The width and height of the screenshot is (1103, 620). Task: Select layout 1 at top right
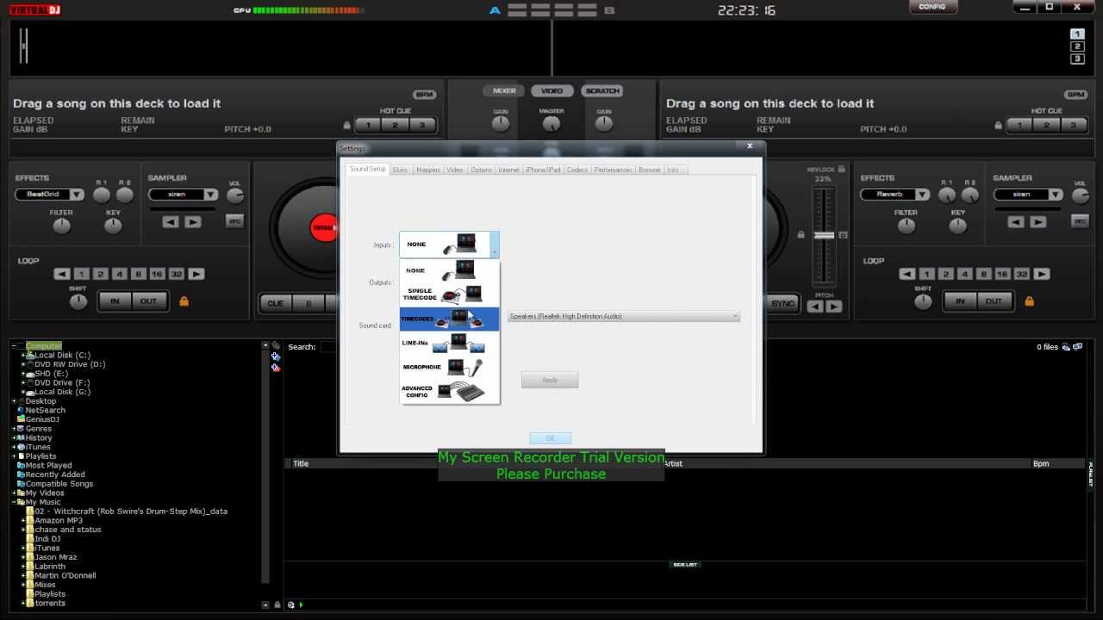1077,34
